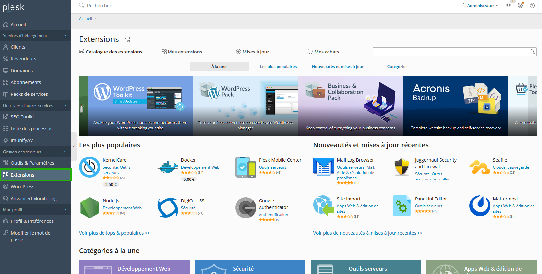The height and width of the screenshot is (274, 542).
Task: Open Domaines in the sidebar
Action: (x=36, y=71)
